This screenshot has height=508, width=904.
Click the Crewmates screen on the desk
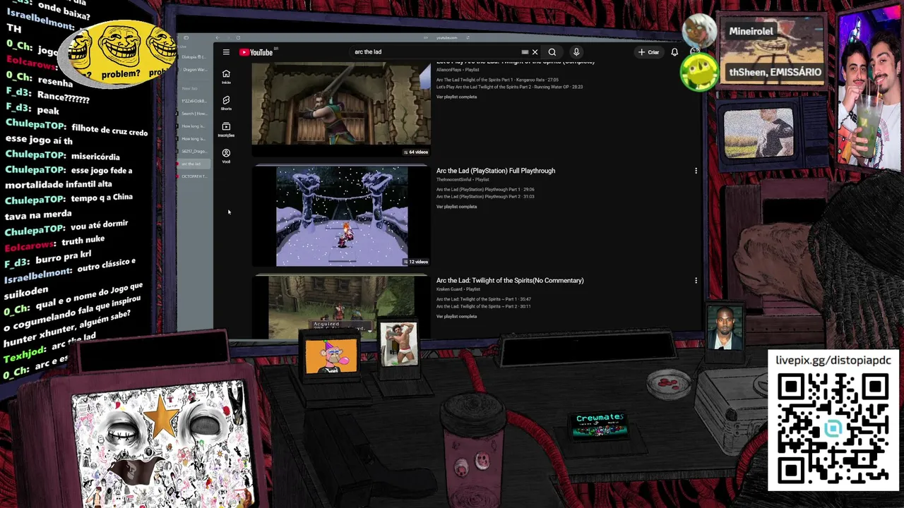click(600, 425)
